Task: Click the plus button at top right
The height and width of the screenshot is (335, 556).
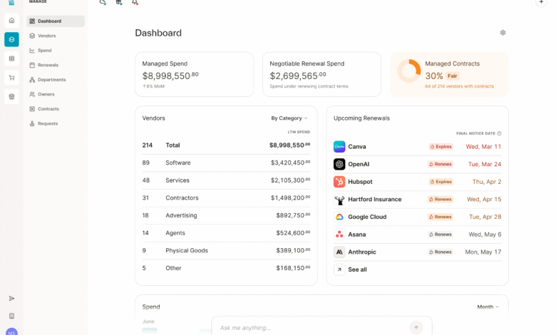Action: point(540,2)
